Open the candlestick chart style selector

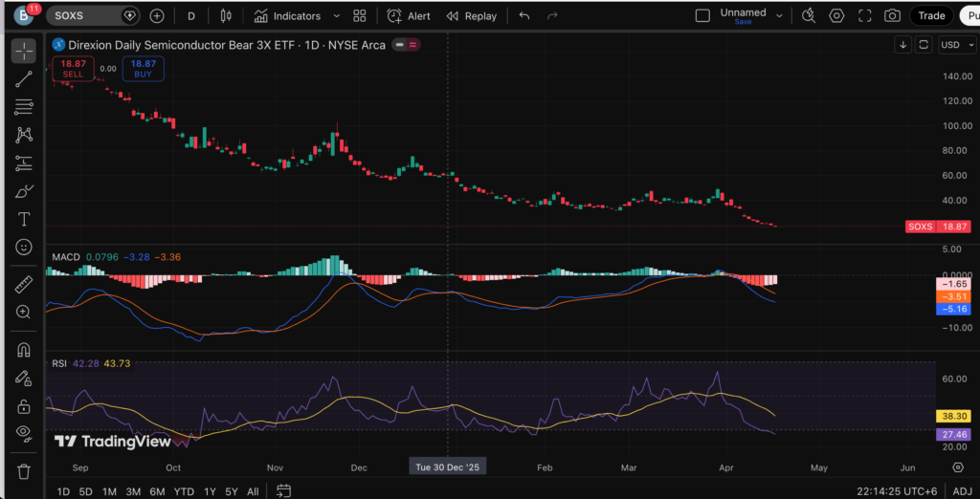(226, 16)
